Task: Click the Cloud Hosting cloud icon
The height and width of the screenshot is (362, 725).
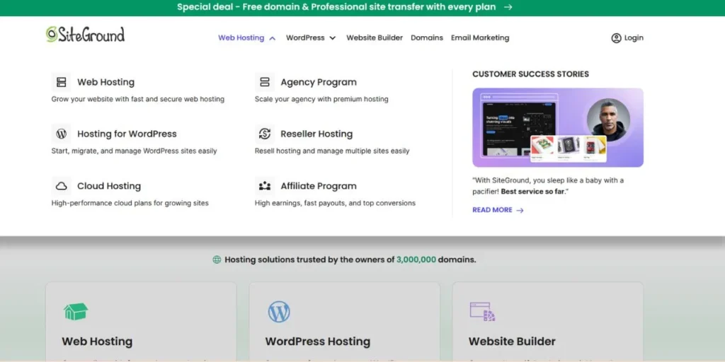Action: 62,186
